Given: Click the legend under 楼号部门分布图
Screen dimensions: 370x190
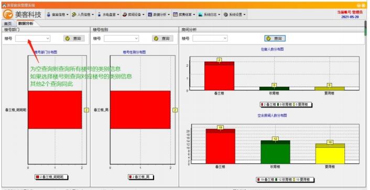Looking at the screenshot, I should (51, 177).
